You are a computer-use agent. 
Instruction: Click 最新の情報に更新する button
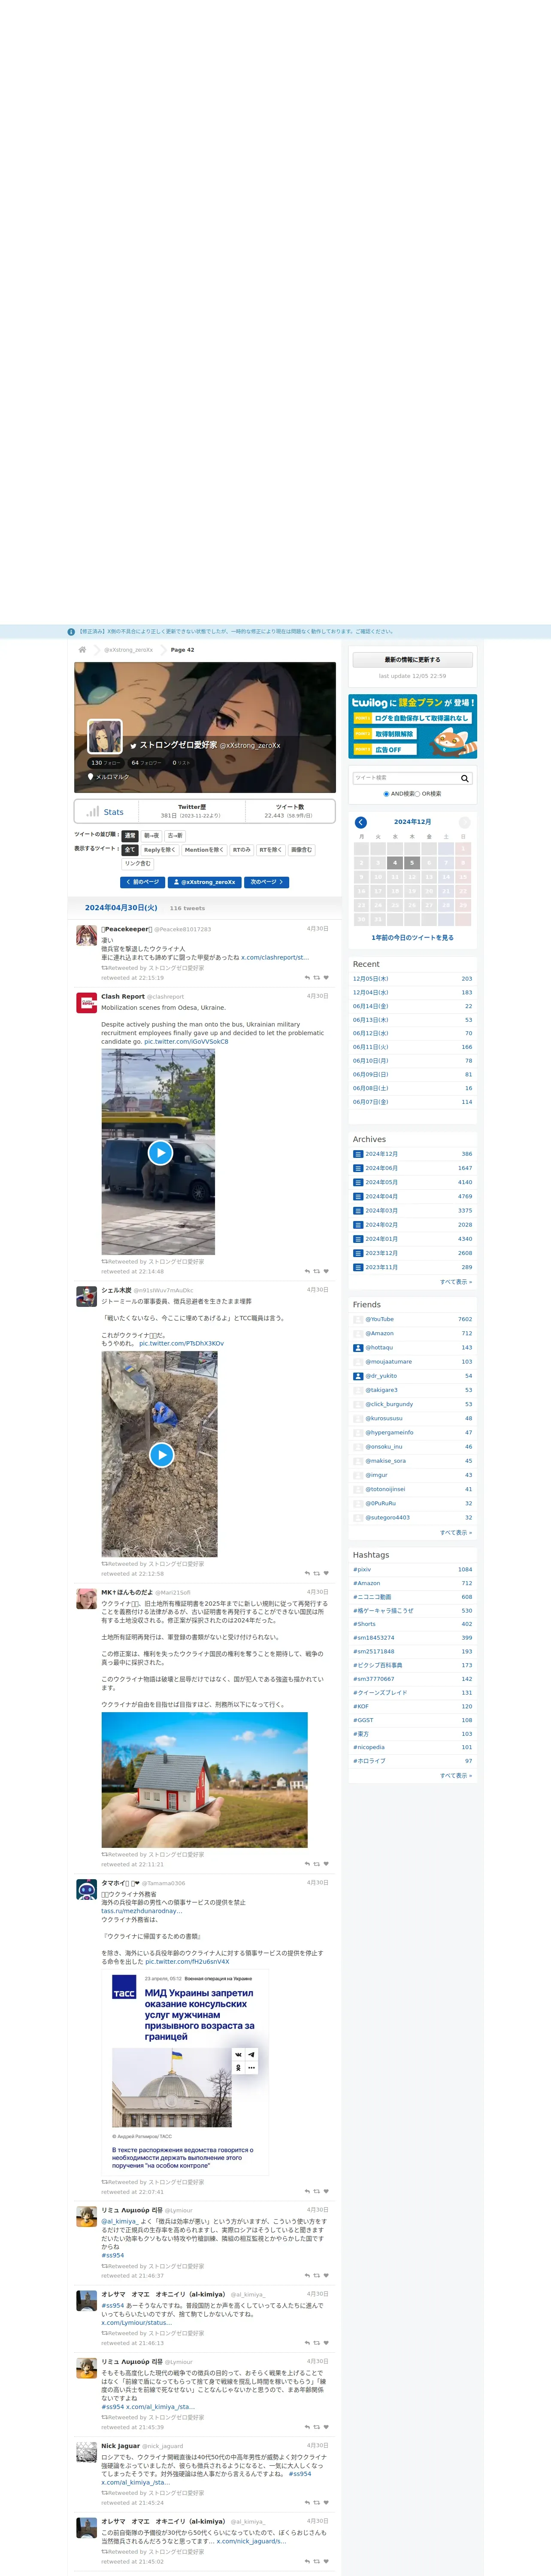pyautogui.click(x=412, y=660)
